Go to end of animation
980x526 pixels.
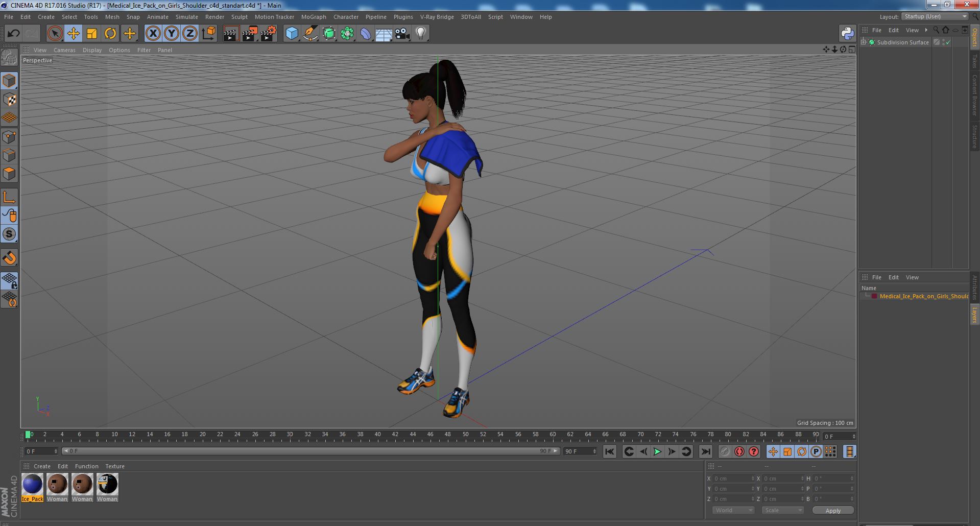(705, 451)
